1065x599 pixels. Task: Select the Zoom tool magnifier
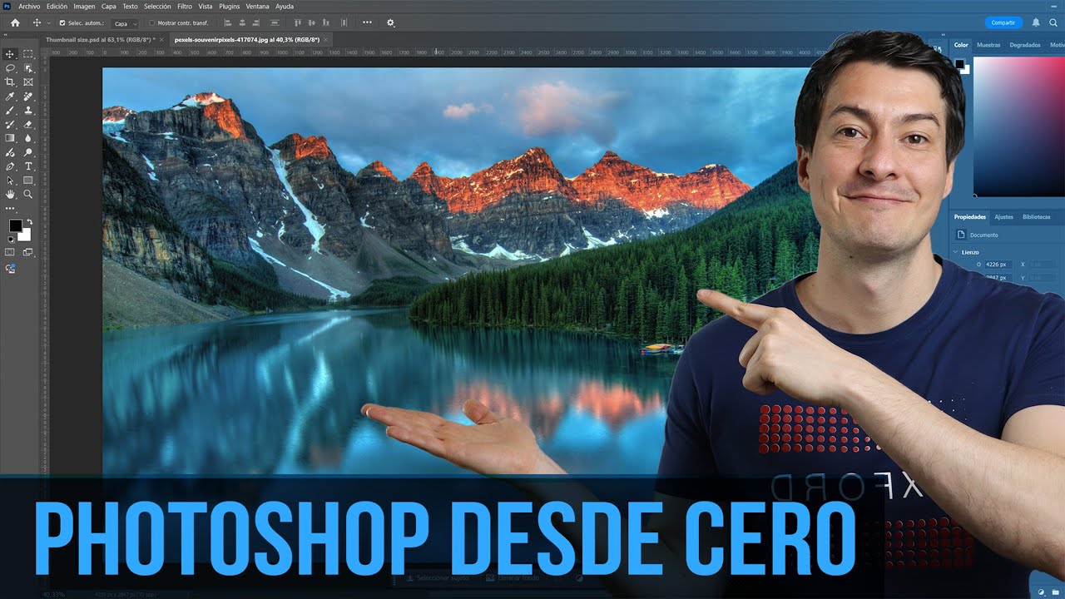[28, 194]
